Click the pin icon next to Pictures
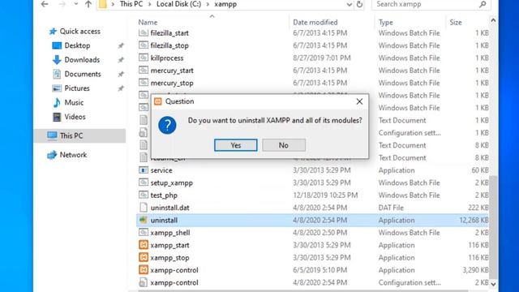 [x=121, y=88]
